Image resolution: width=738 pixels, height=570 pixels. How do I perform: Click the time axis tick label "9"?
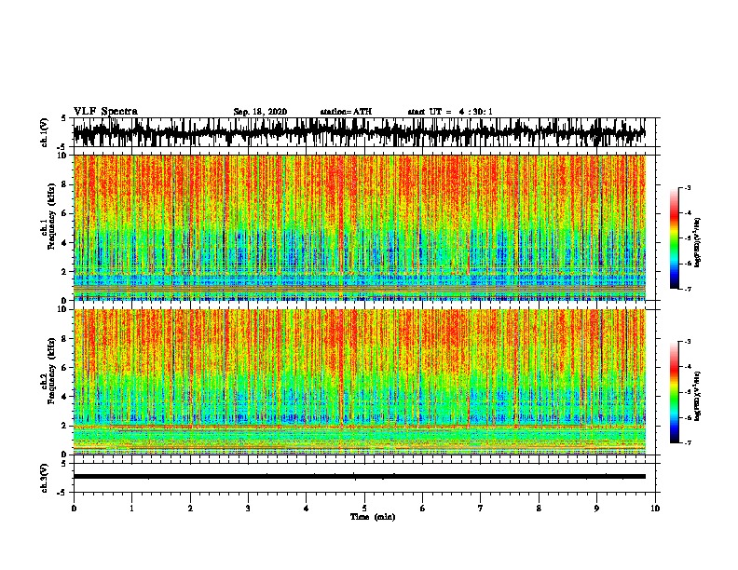coord(596,508)
